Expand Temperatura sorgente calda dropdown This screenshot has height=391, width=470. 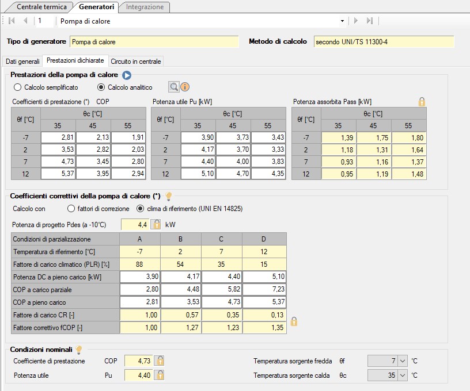point(402,375)
